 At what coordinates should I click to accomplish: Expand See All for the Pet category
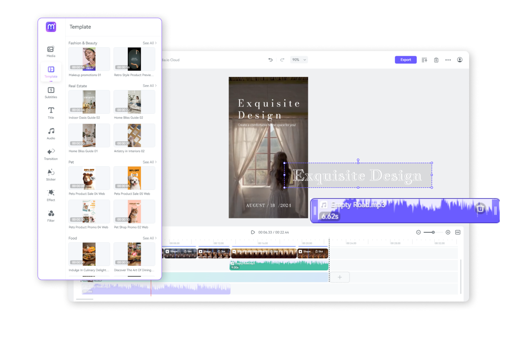point(149,162)
